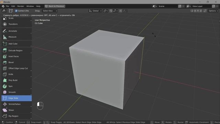Screen dimensions: 220x124
Task: Toggle Y axis mirror
Action: click(x=198, y=11)
